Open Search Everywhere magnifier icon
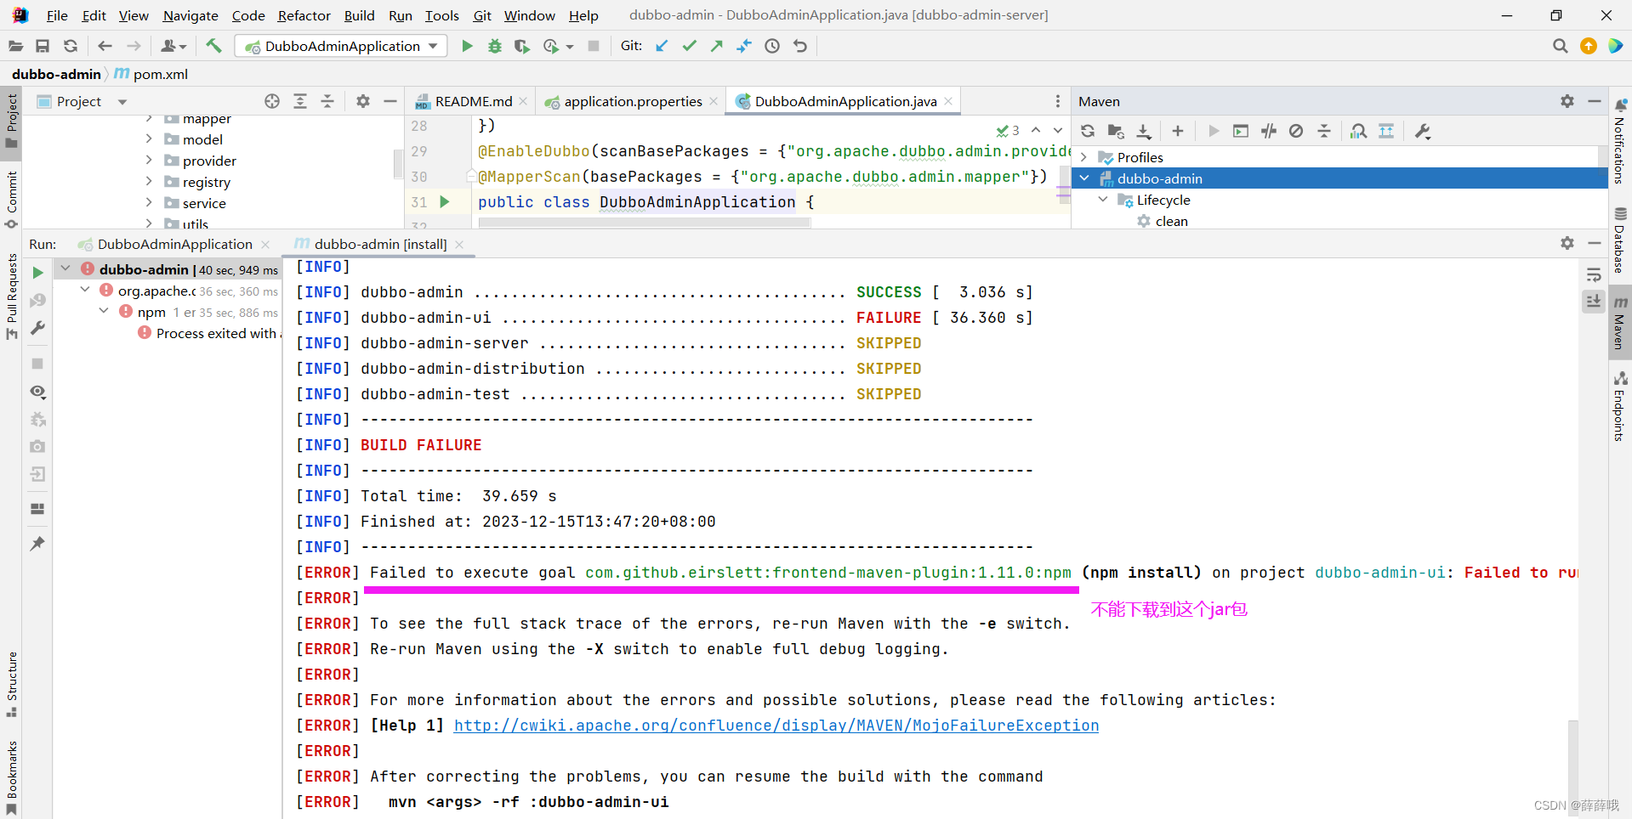1632x819 pixels. [1560, 46]
